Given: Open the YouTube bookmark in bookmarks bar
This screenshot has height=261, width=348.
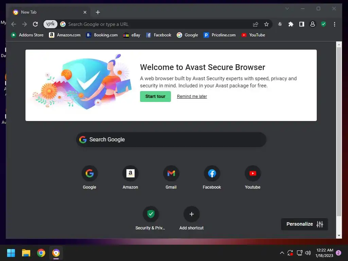Looking at the screenshot, I should click(253, 35).
